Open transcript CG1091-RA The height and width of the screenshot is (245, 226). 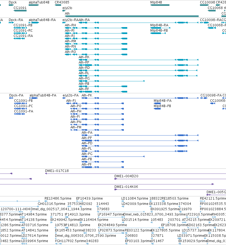pos(19,39)
